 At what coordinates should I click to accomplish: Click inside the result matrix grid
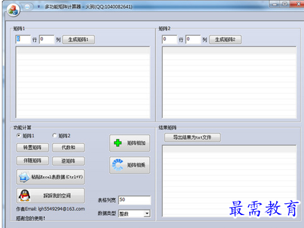pos(229,181)
